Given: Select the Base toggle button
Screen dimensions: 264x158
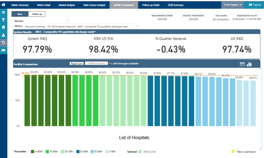Looking at the screenshot, I should [20, 14].
